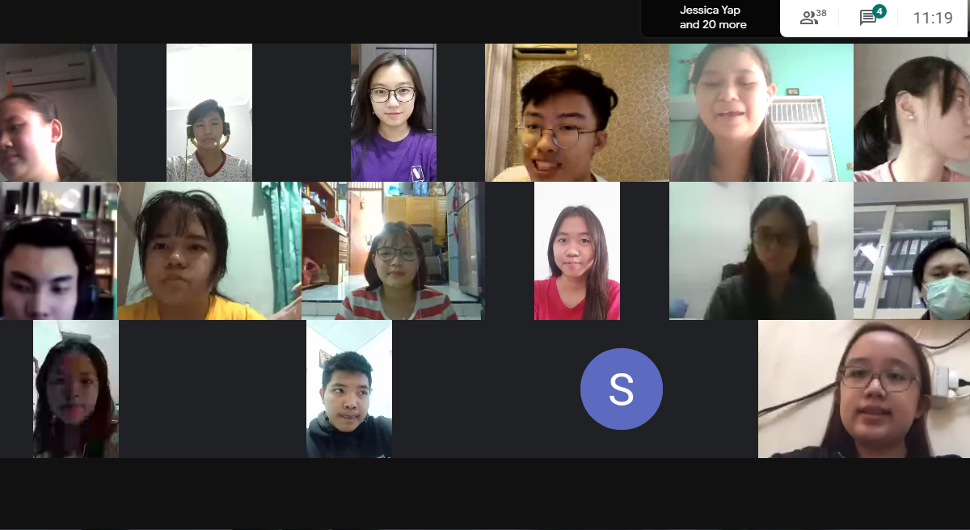Select the participant wearing black headphones
Image resolution: width=970 pixels, height=530 pixels.
[58, 250]
